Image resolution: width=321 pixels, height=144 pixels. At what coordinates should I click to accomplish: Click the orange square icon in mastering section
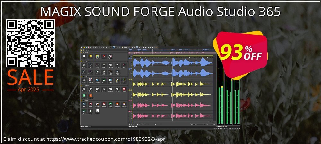tap(91, 95)
